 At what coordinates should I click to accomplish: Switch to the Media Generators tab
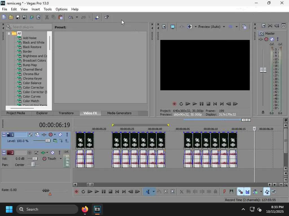click(119, 113)
